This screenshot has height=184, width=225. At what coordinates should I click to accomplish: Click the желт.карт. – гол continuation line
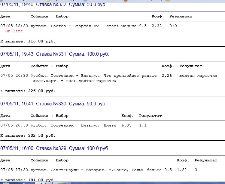[x=74, y=81]
